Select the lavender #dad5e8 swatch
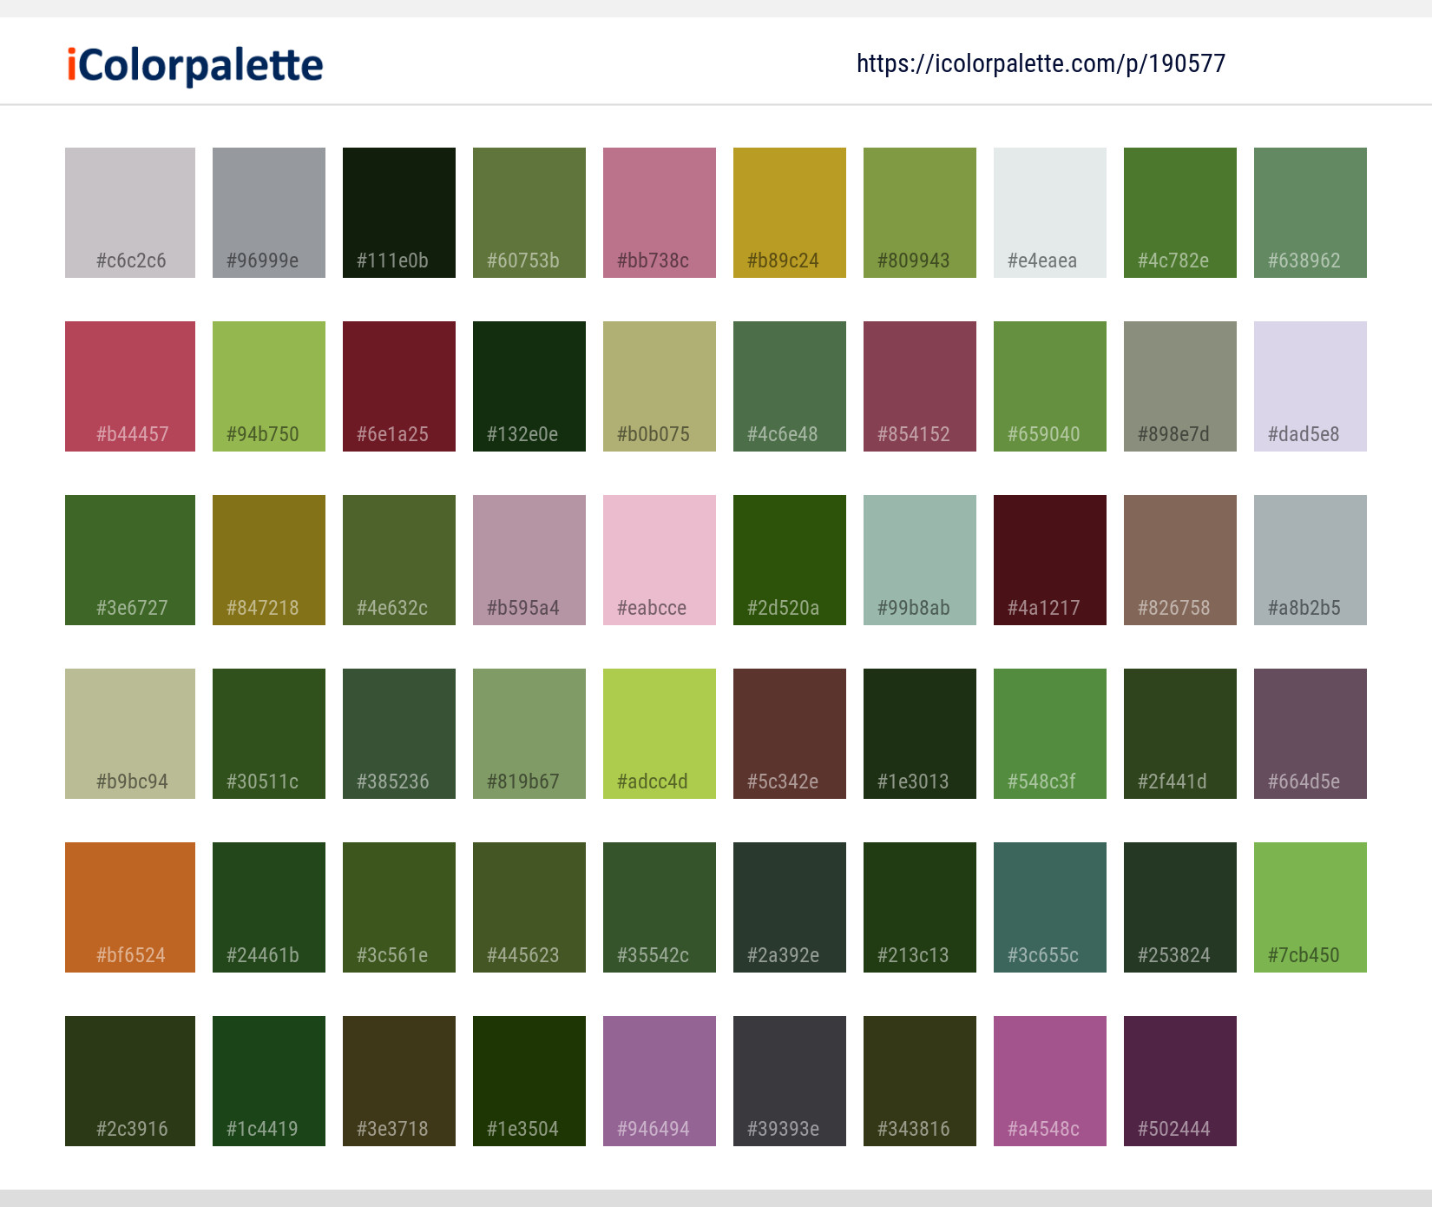Screen dimensions: 1432x1207 click(x=1310, y=386)
